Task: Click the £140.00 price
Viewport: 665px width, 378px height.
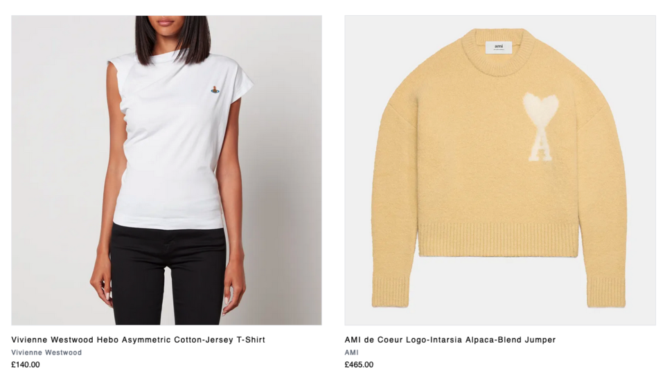Action: click(x=26, y=364)
